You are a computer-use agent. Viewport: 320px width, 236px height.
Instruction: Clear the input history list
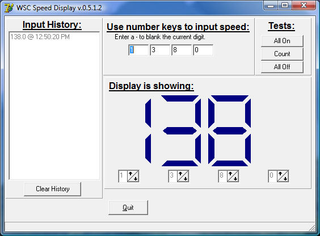pos(52,189)
